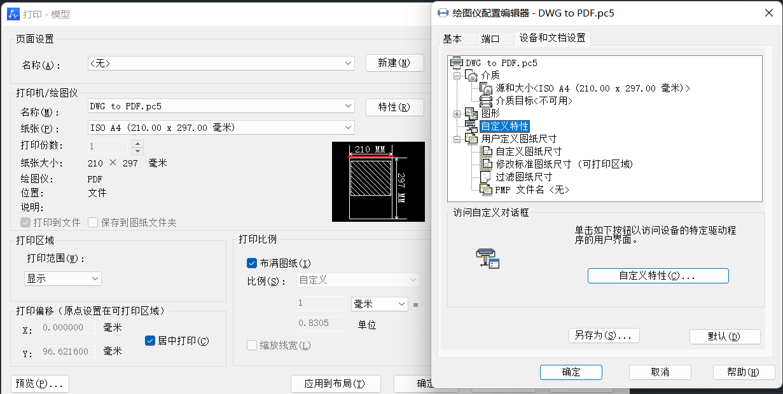Viewport: 783px width, 394px height.
Task: Click the 预览(P)... button
Action: click(x=40, y=384)
